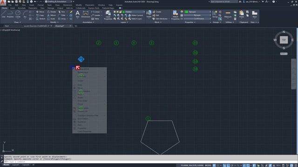Open the Base view tool
The width and height of the screenshot is (298, 167).
[x=255, y=14]
